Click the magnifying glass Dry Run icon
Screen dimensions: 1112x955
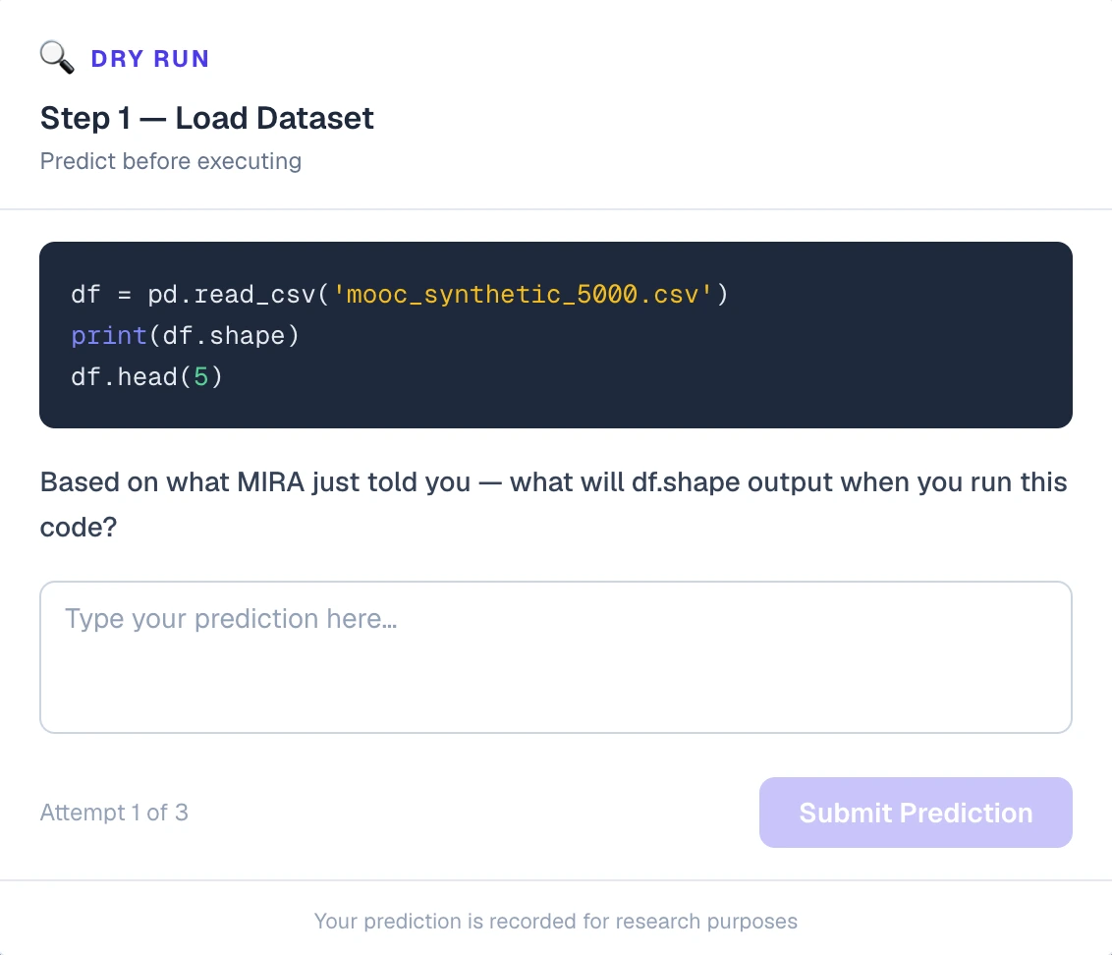(x=57, y=58)
